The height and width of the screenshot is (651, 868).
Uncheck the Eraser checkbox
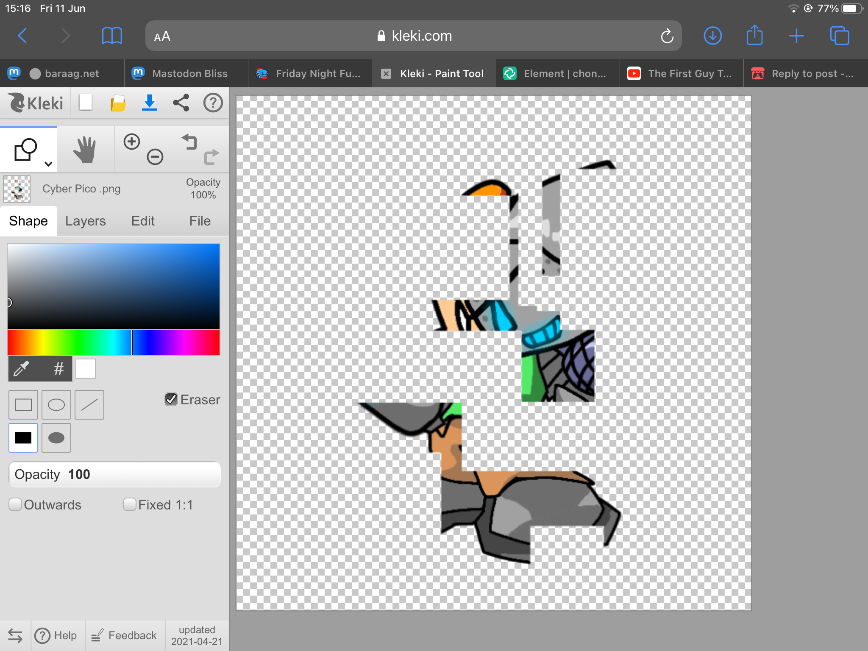171,399
